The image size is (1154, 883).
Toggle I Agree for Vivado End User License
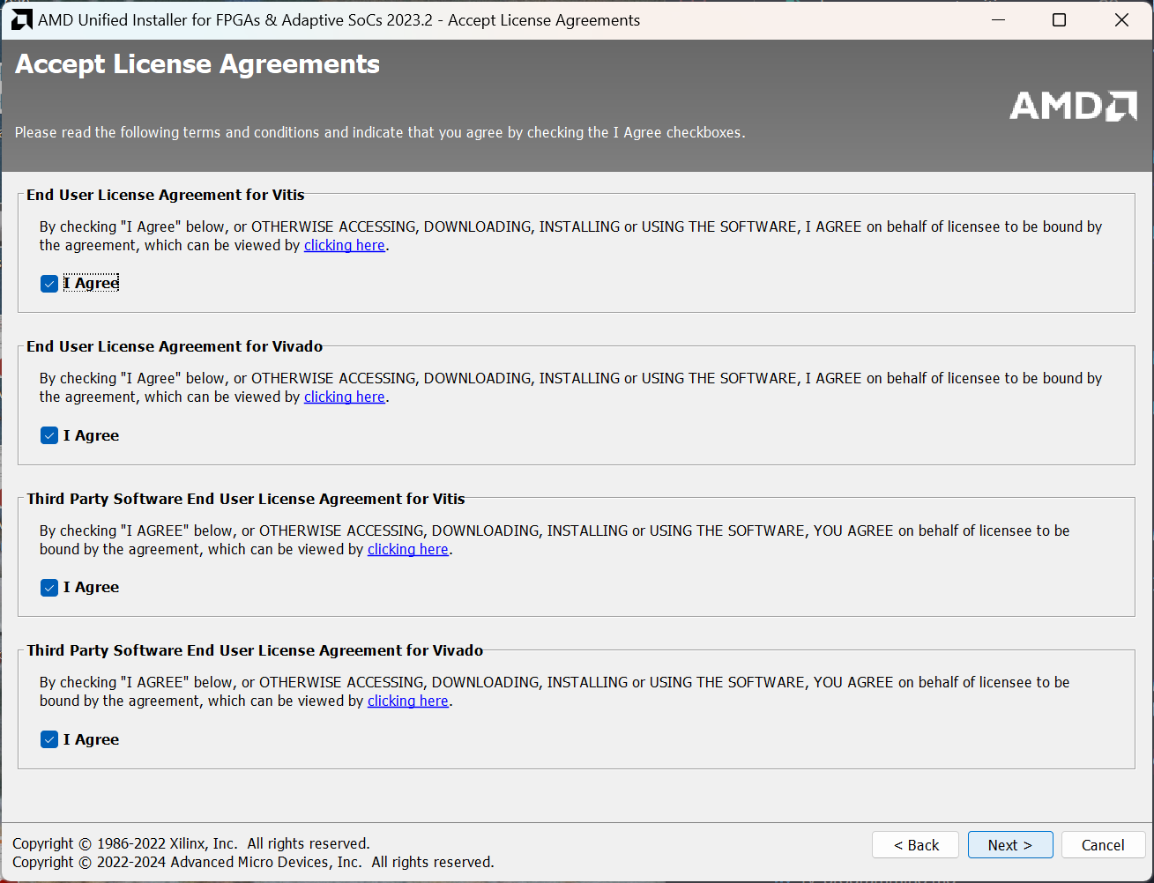click(49, 435)
